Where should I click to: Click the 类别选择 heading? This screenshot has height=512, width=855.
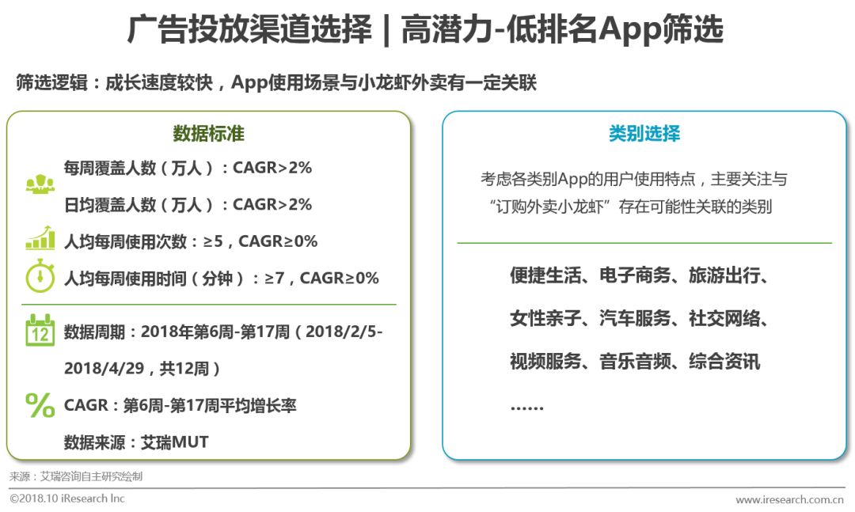[x=644, y=134]
